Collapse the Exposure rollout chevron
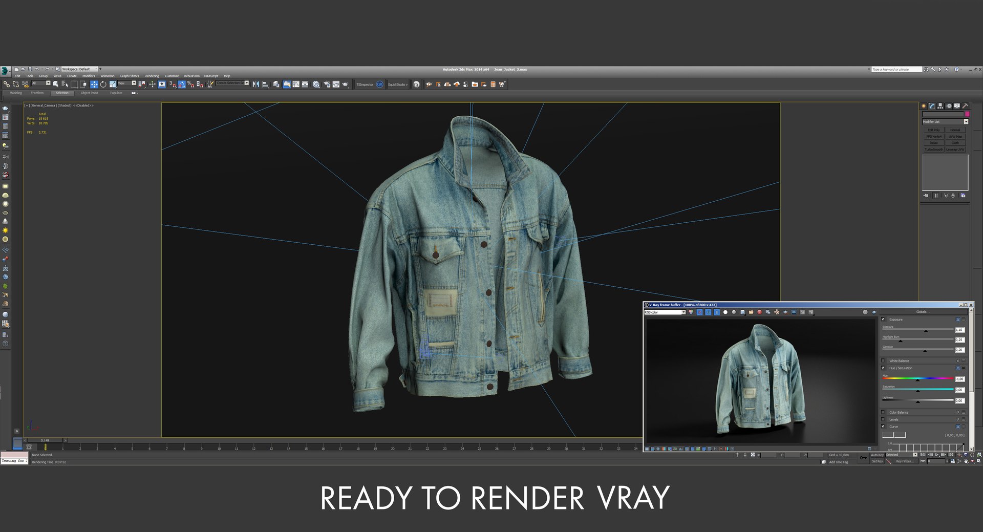983x532 pixels. pyautogui.click(x=958, y=320)
